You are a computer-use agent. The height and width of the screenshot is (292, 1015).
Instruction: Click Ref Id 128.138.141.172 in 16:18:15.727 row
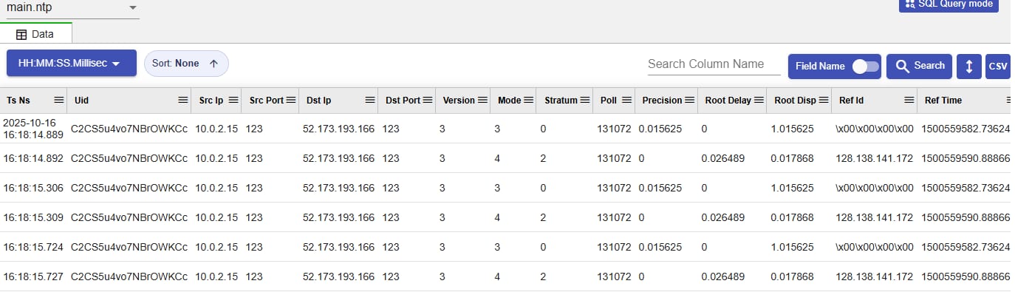(875, 276)
